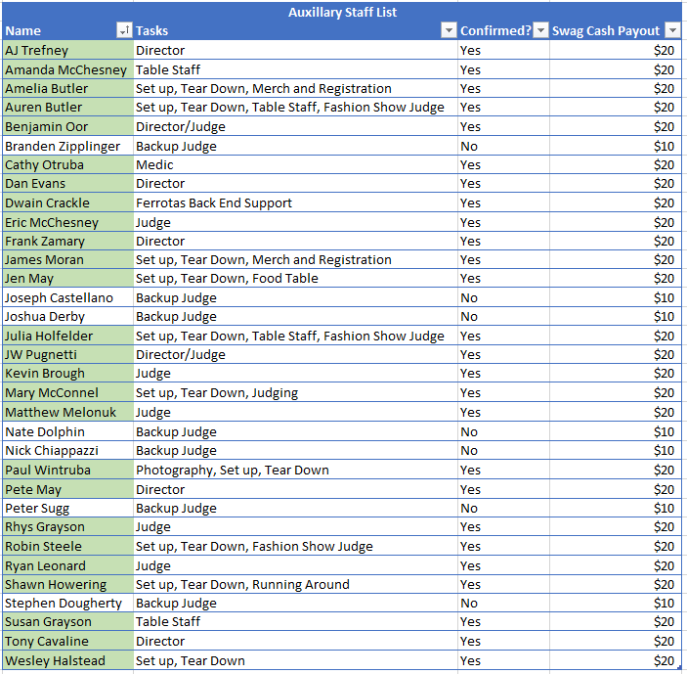Select the Jen May name cell
The image size is (687, 674).
[67, 278]
